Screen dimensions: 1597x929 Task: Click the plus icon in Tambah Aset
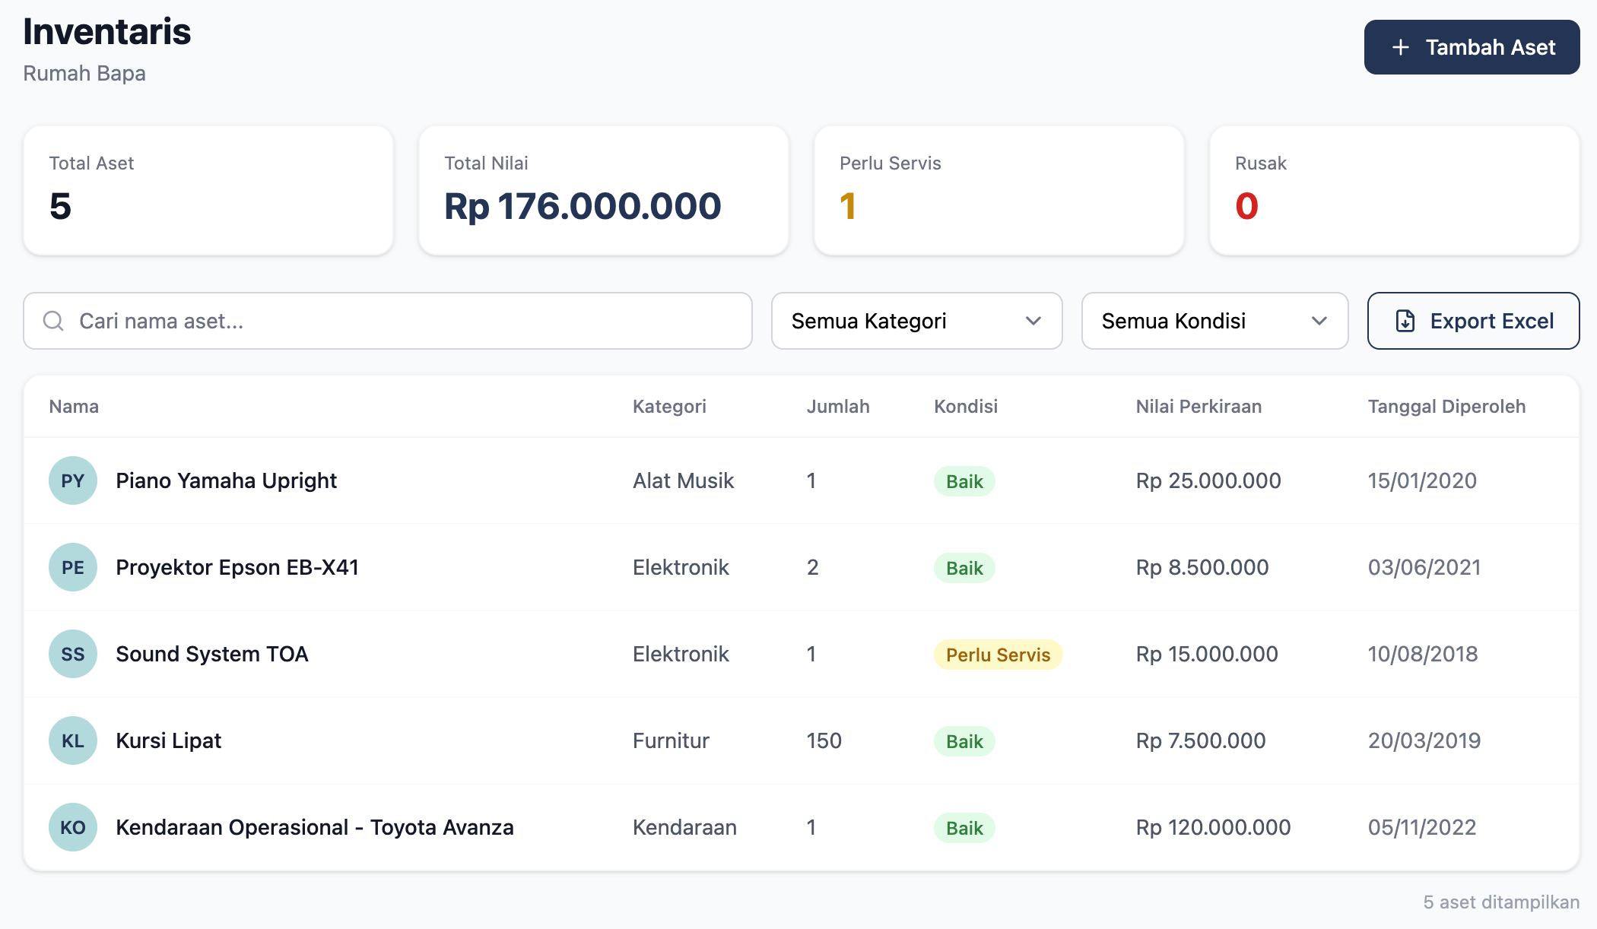(x=1400, y=47)
